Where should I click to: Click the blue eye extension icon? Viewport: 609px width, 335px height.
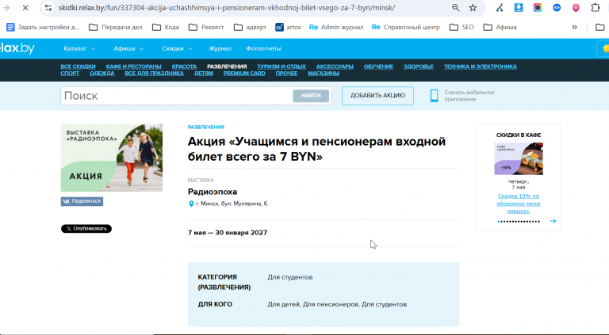(557, 7)
